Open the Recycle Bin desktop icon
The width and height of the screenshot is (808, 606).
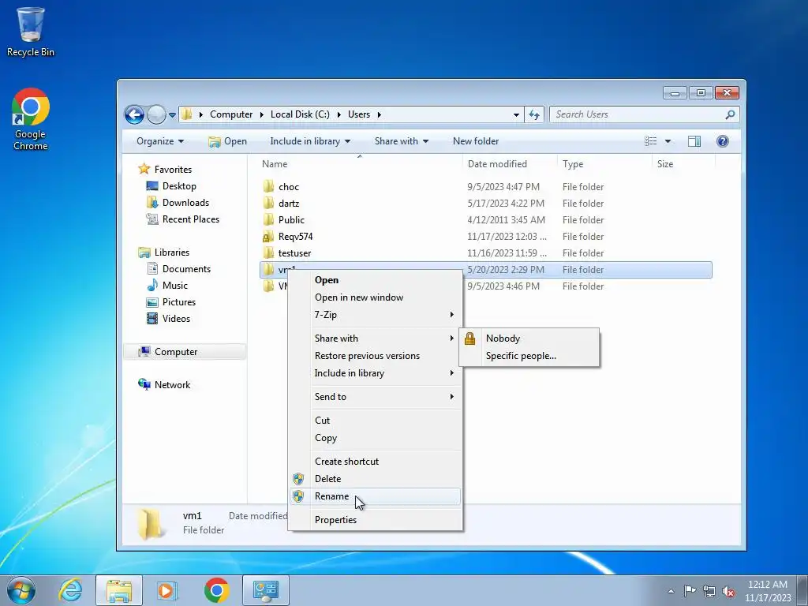(31, 32)
